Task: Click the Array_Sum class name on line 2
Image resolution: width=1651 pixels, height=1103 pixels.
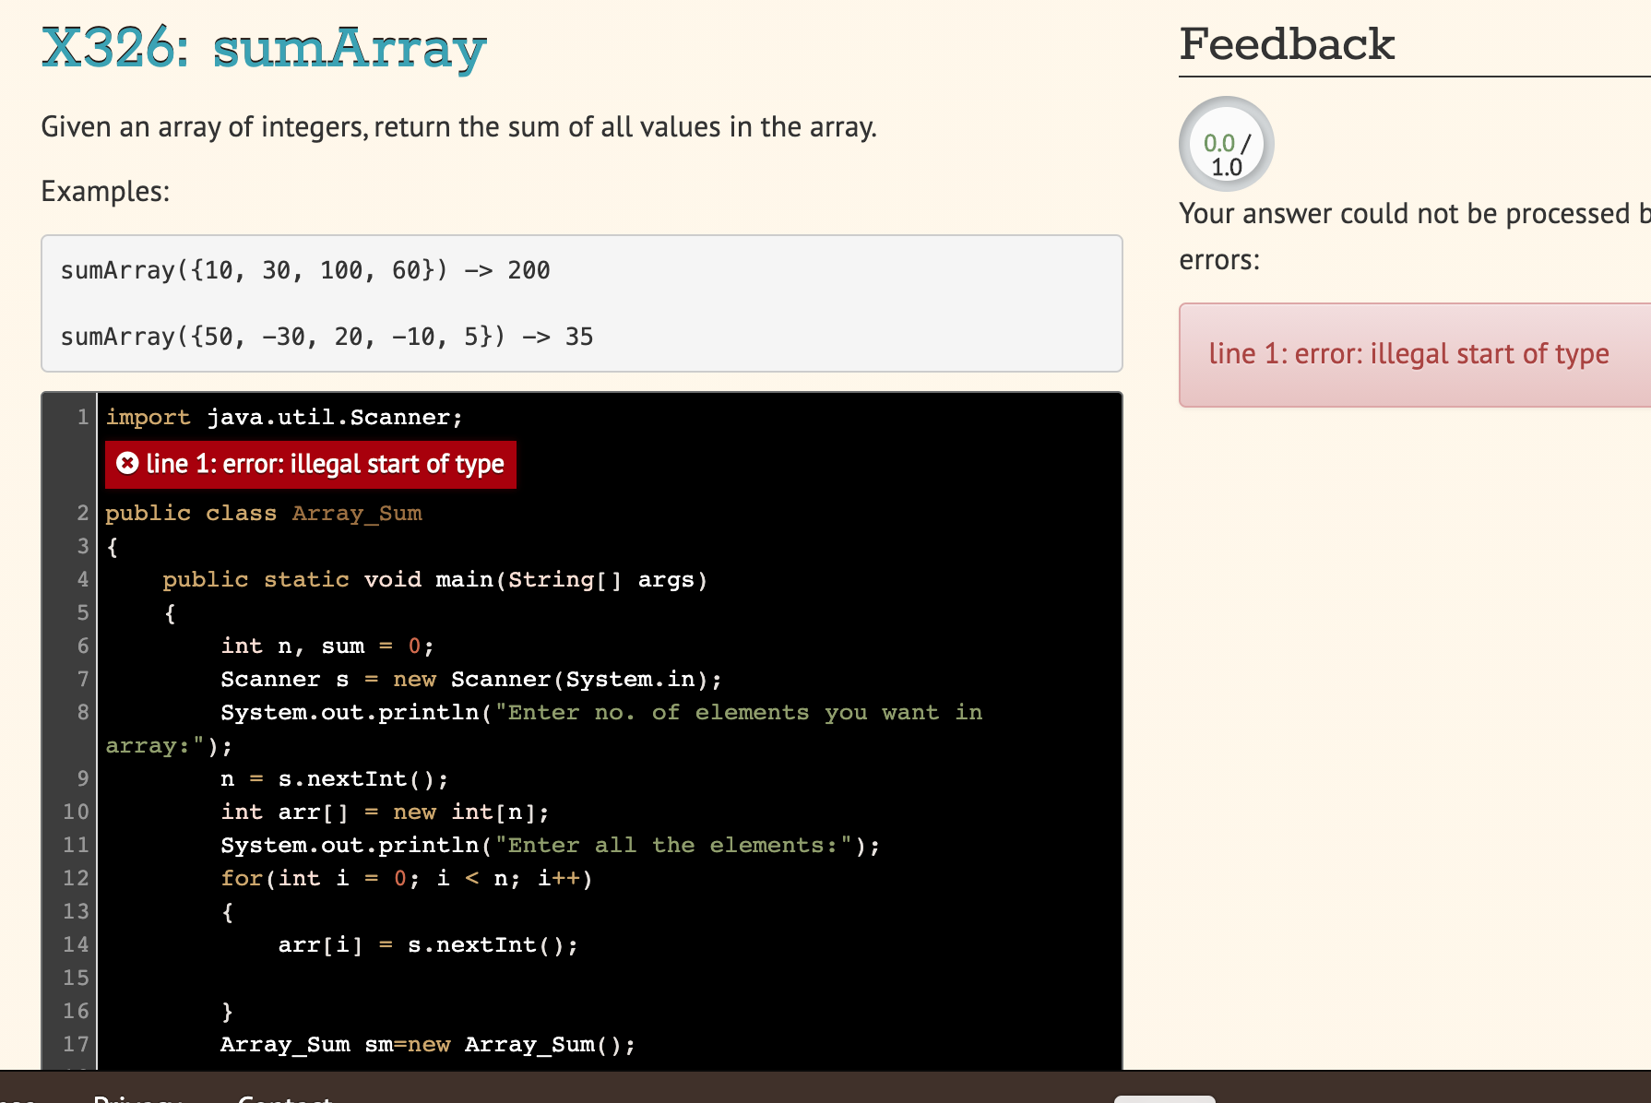Action: tap(356, 513)
